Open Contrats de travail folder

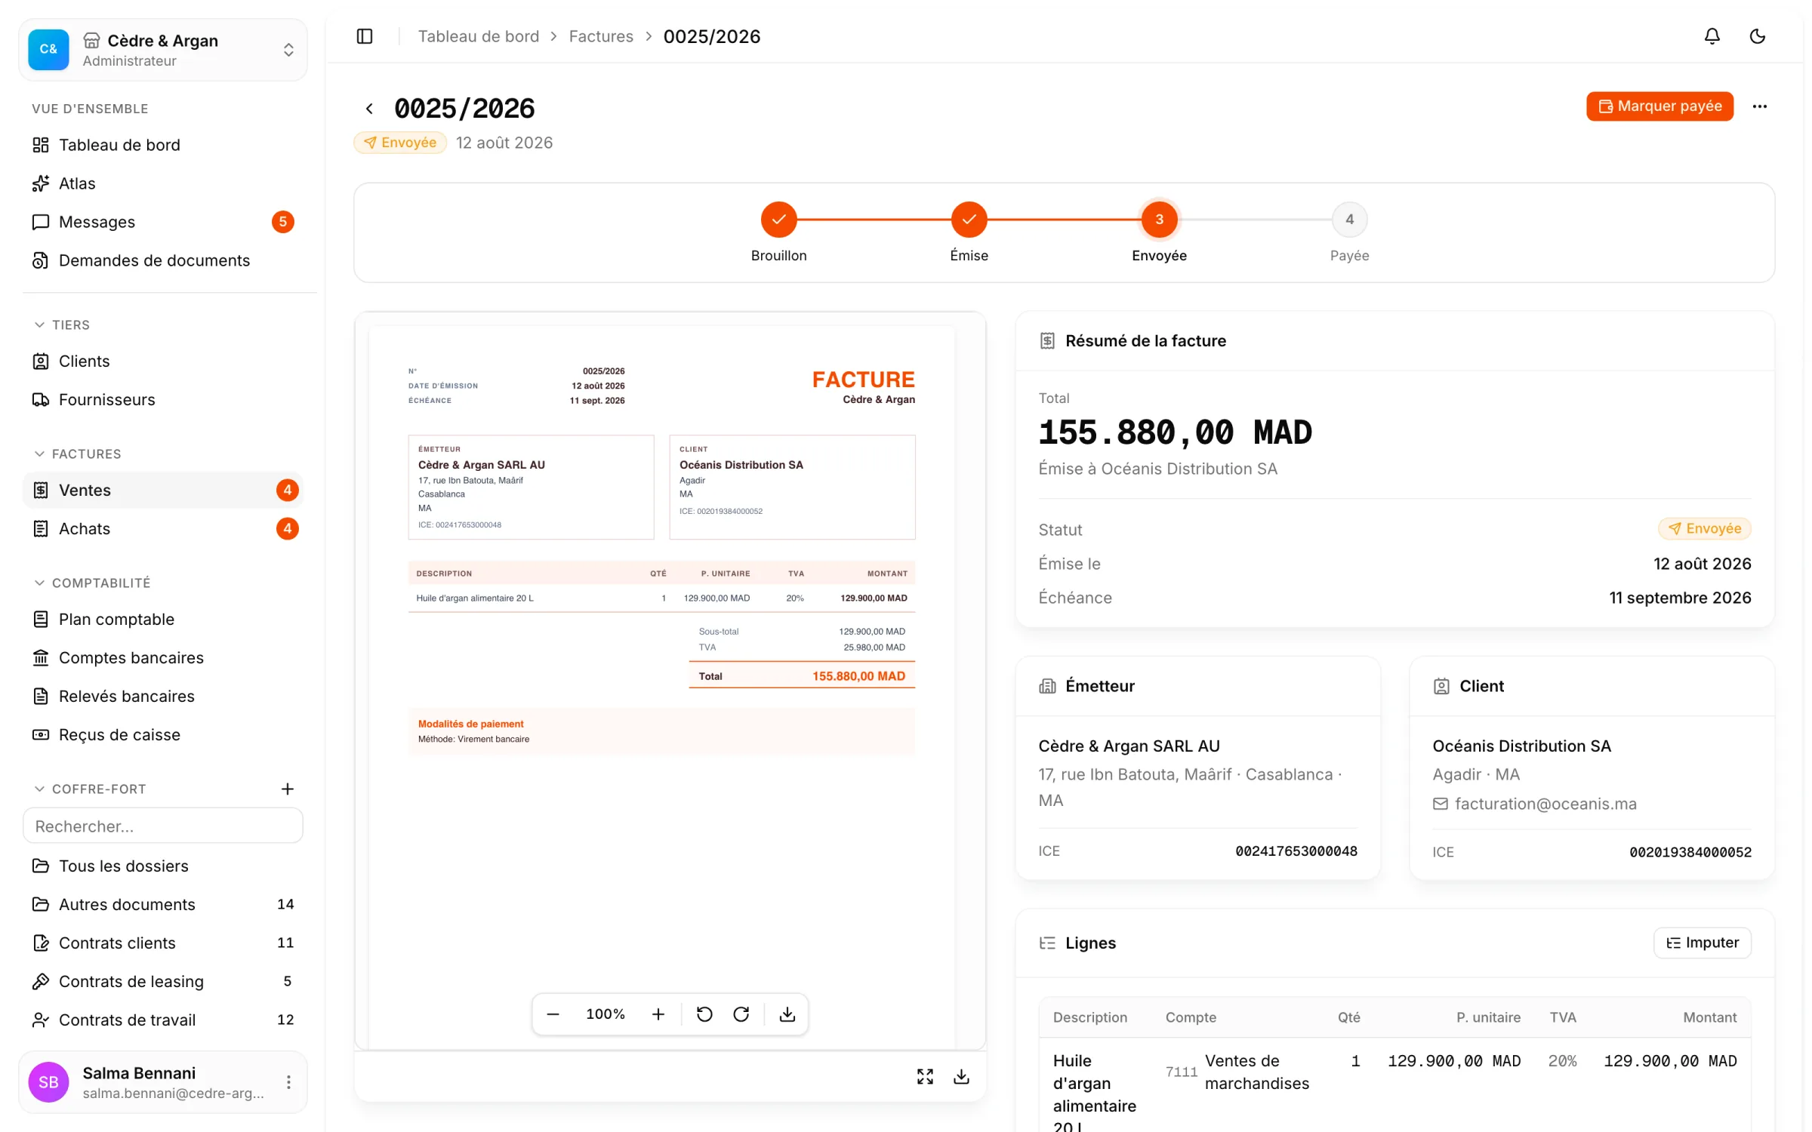tap(163, 1020)
